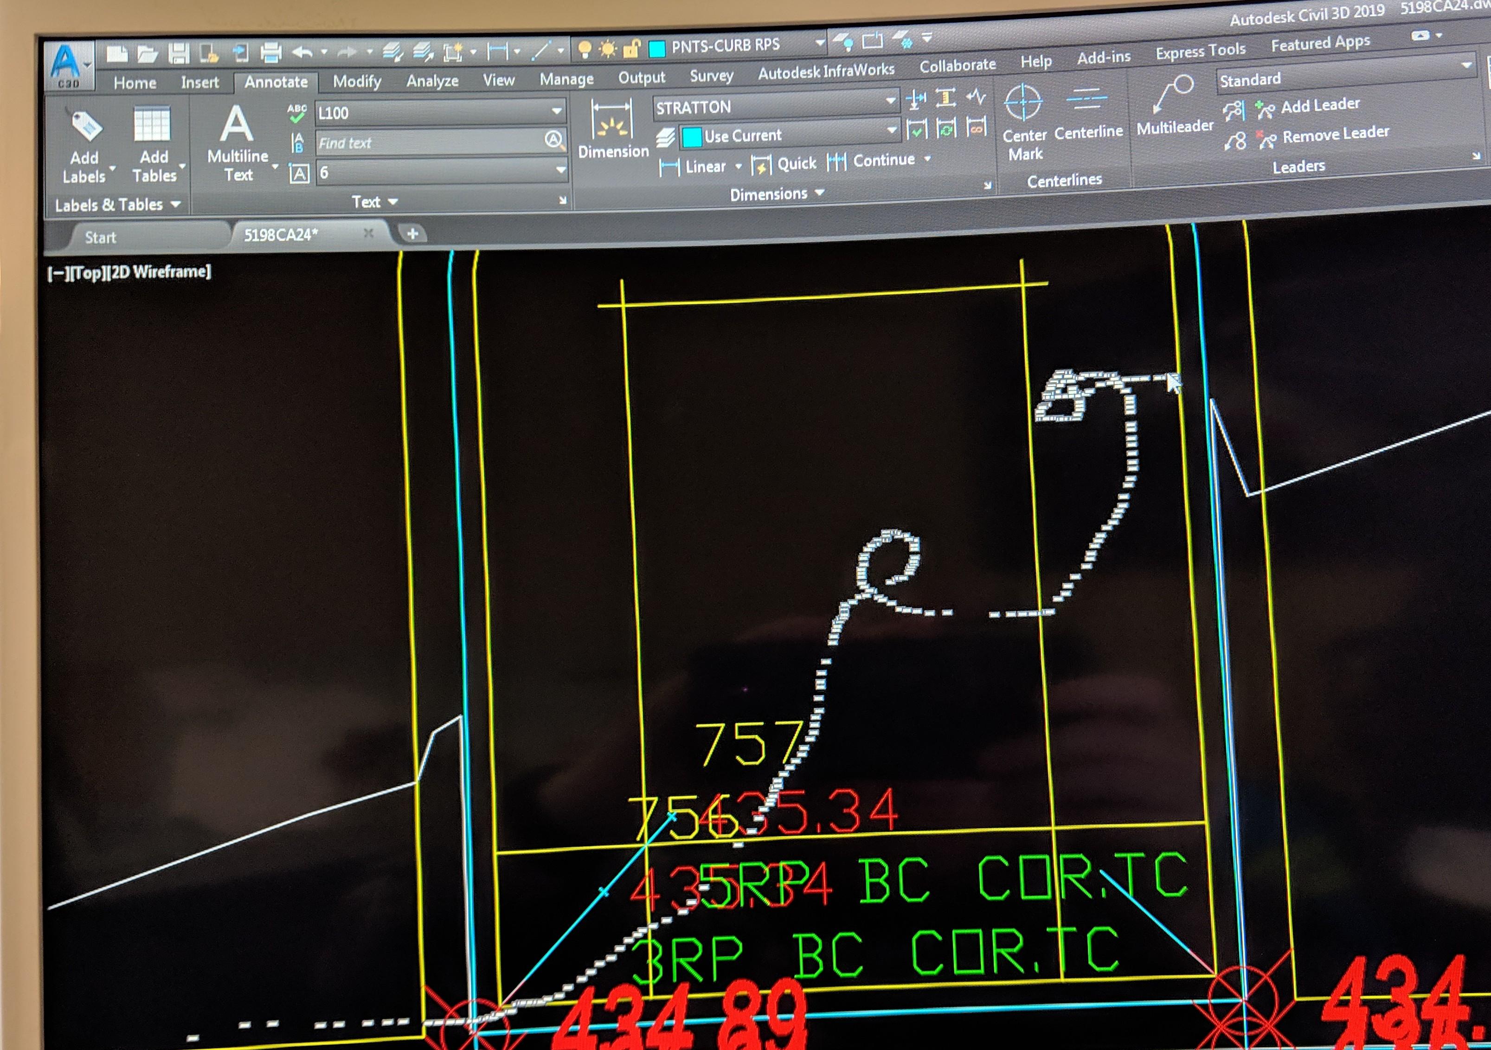Image resolution: width=1491 pixels, height=1050 pixels.
Task: Open the text height 6 dropdown
Action: 560,170
